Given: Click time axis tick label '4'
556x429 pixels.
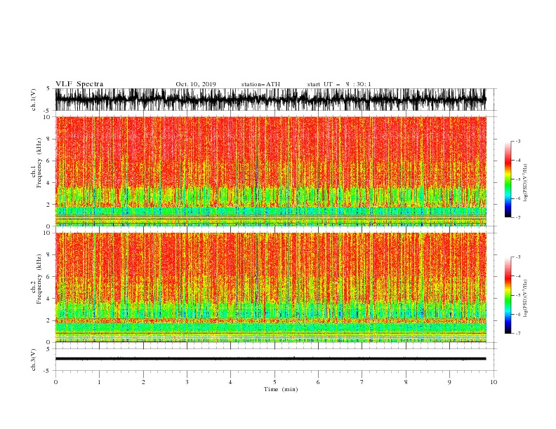Looking at the screenshot, I should point(230,382).
